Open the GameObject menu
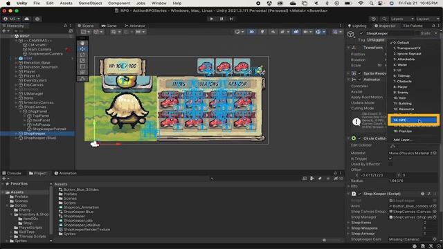This screenshot has height=249, width=443. (90, 3)
